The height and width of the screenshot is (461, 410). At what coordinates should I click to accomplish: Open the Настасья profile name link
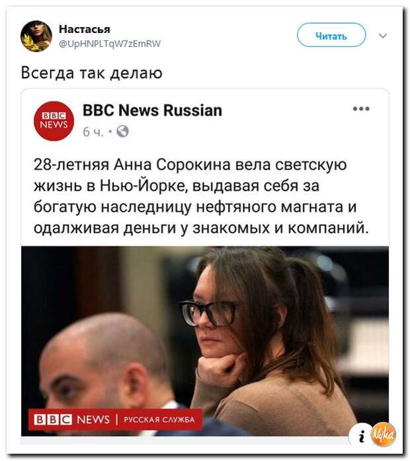click(x=85, y=29)
